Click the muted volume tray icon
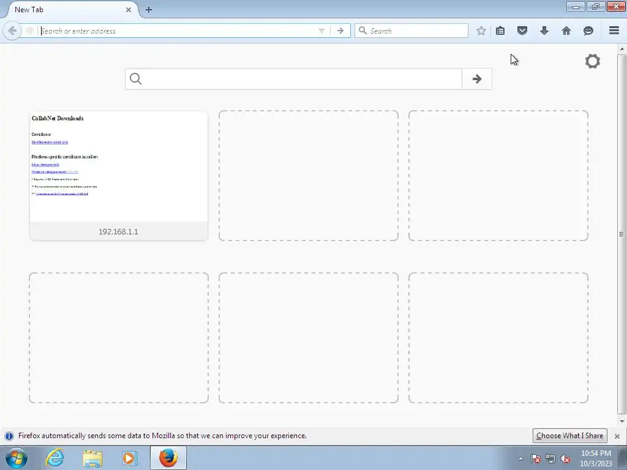The height and width of the screenshot is (470, 627). click(x=565, y=458)
